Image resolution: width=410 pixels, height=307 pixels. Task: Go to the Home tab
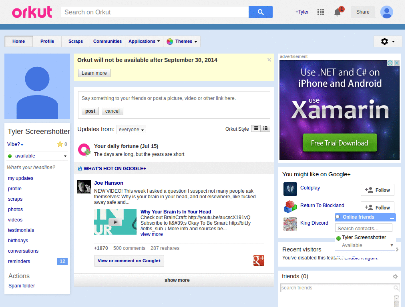click(x=18, y=41)
